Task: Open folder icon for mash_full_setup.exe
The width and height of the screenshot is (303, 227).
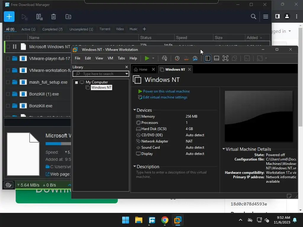Action: click(14, 82)
